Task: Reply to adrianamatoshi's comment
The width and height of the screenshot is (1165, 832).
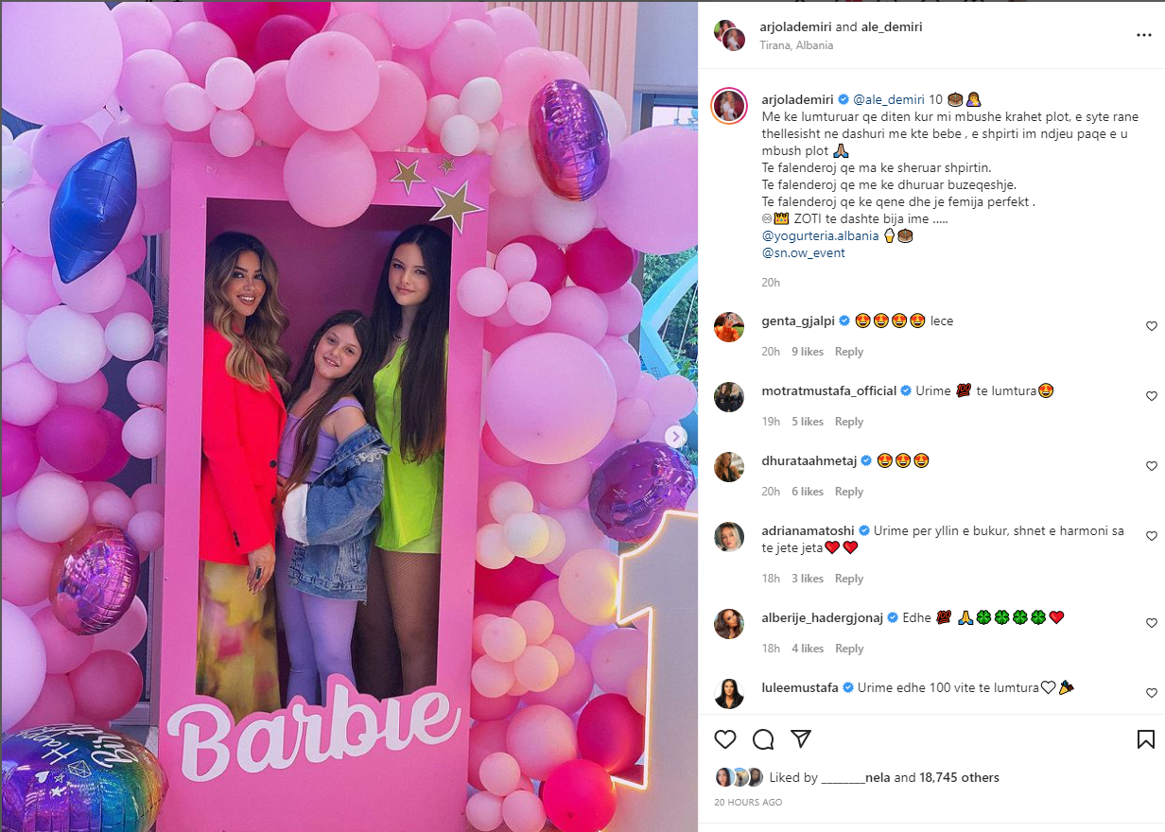Action: click(x=849, y=579)
